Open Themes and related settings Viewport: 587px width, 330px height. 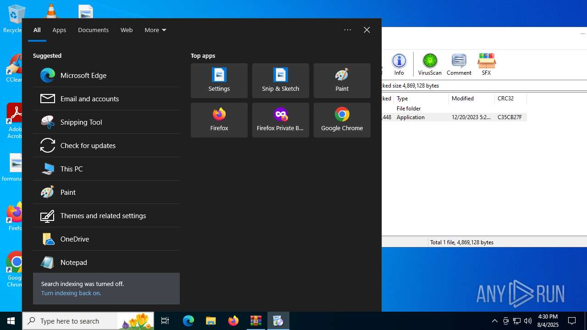[x=106, y=215]
